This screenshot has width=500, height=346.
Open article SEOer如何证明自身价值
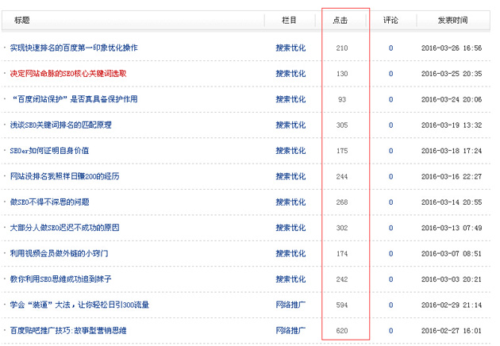(49, 151)
